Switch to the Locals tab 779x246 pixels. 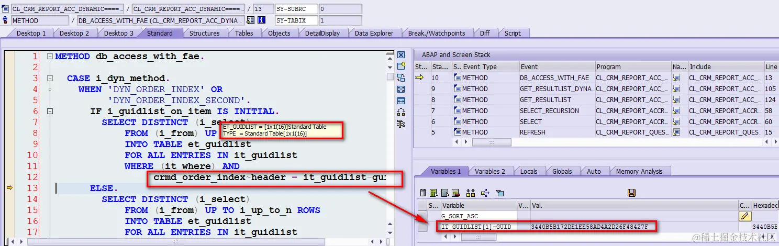click(x=529, y=171)
